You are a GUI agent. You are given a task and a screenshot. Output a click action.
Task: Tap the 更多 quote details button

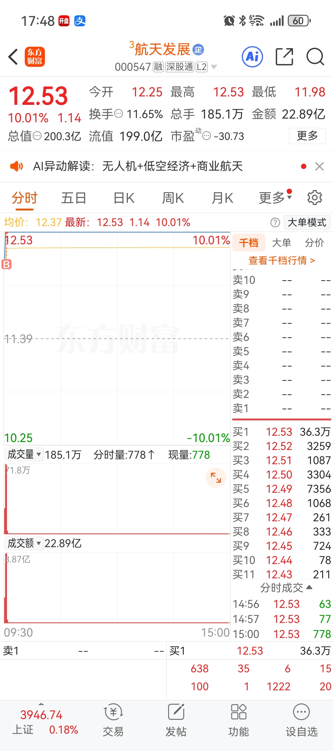pyautogui.click(x=307, y=136)
